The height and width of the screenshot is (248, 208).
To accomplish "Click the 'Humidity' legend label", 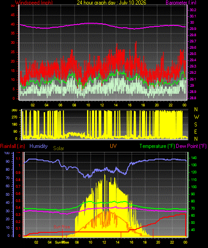I will [x=38, y=146].
